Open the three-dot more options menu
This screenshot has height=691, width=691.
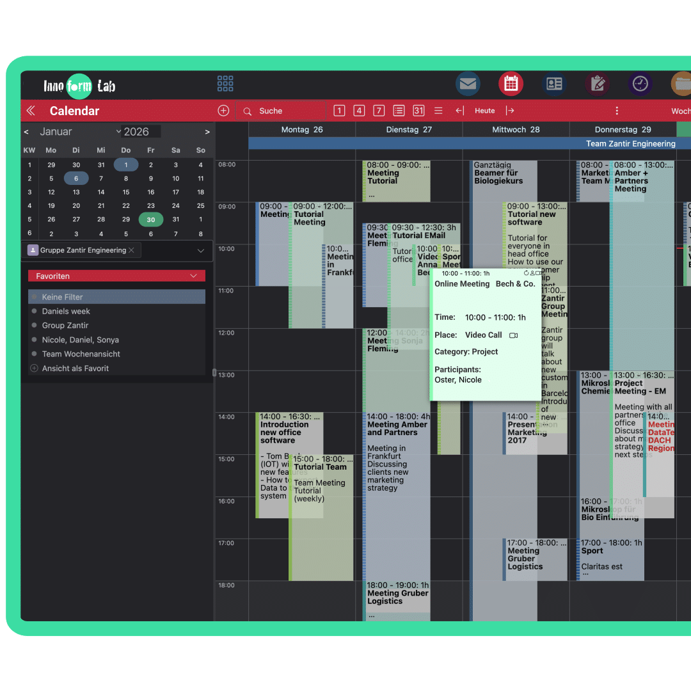[617, 111]
